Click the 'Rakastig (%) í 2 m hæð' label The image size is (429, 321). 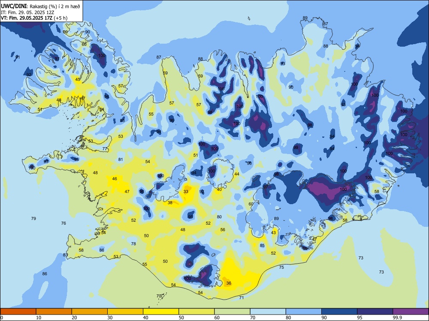[55, 6]
